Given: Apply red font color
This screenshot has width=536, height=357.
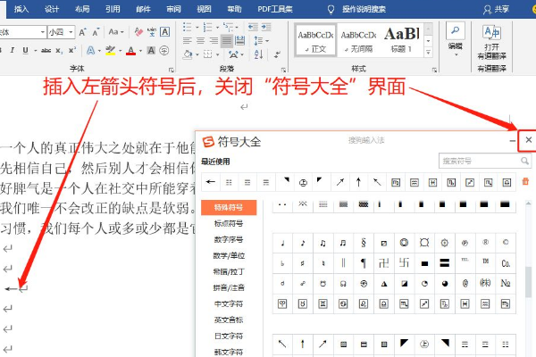Looking at the screenshot, I should click(131, 51).
